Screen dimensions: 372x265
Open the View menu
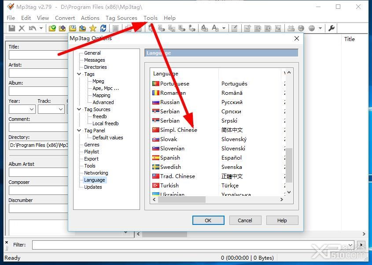[x=43, y=18]
